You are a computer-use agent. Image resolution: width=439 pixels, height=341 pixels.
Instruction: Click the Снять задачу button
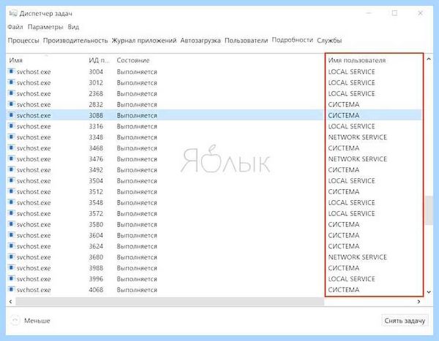(x=405, y=321)
